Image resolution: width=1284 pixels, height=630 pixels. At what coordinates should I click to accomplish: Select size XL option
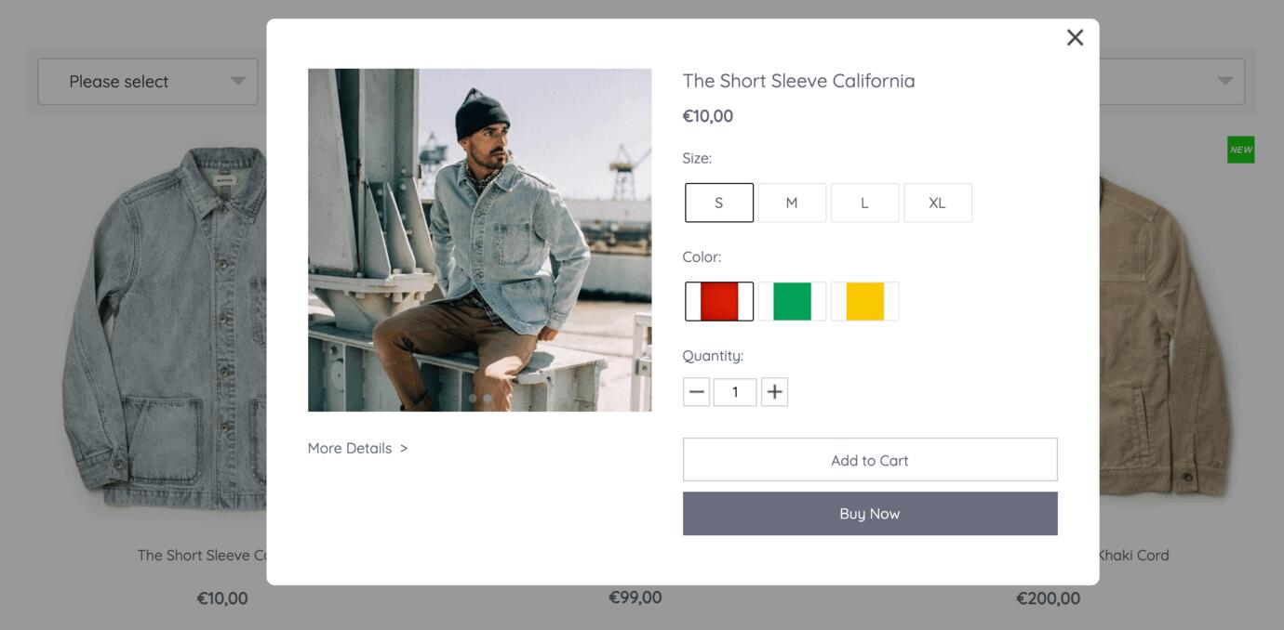pos(937,203)
